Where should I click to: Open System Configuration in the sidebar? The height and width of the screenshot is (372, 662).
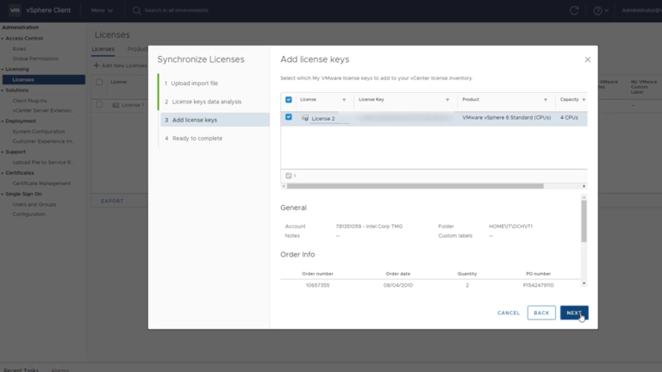tap(39, 132)
